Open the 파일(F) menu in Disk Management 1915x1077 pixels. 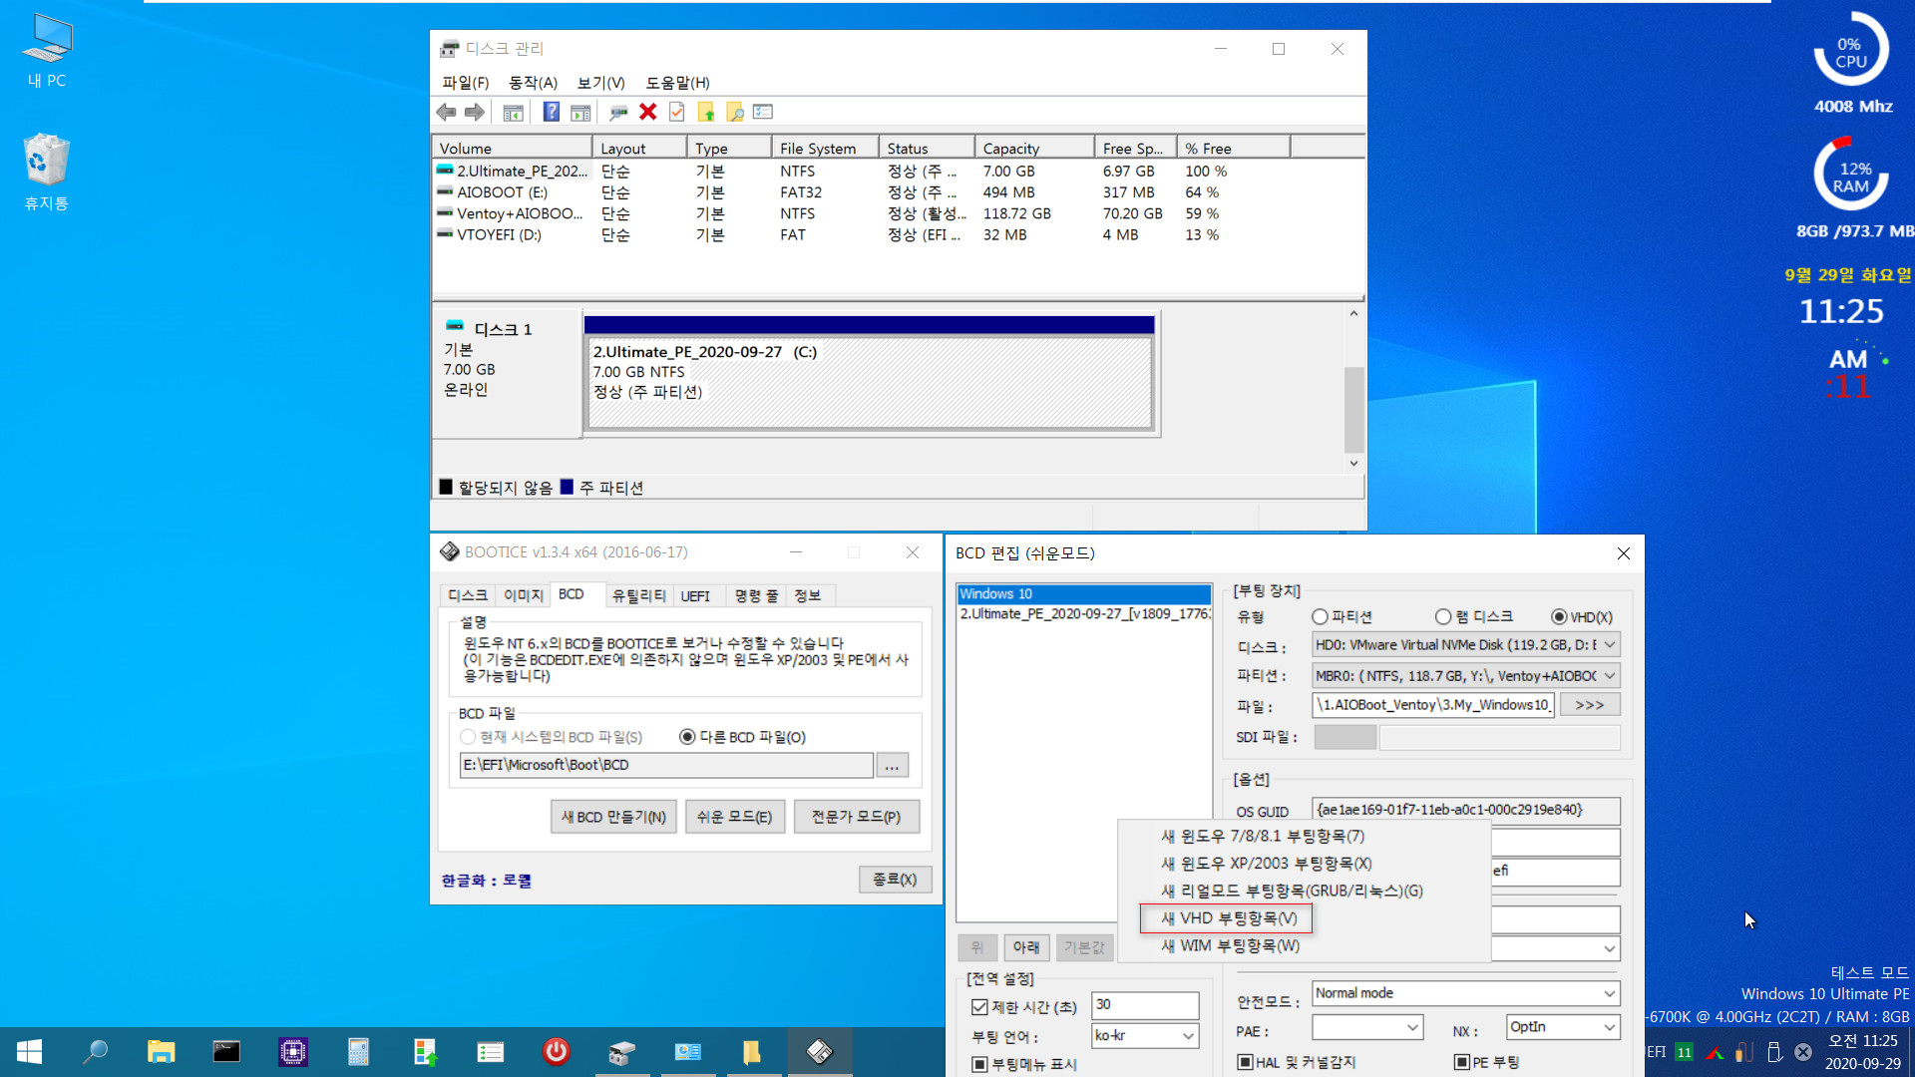[x=466, y=83]
